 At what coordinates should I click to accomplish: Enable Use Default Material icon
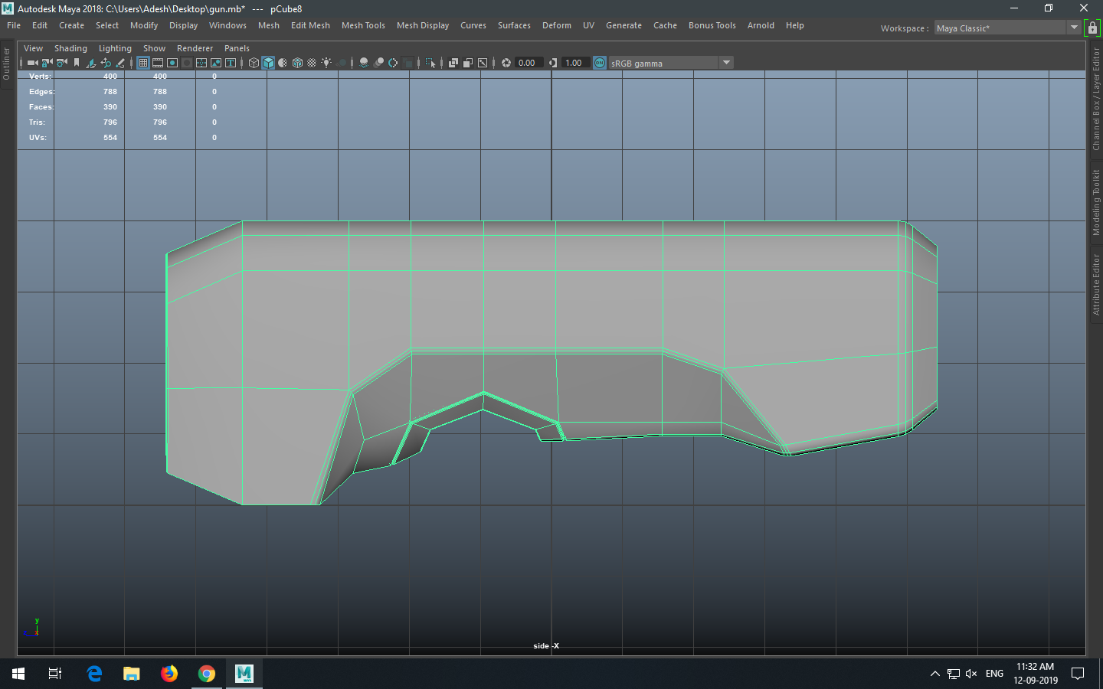[283, 63]
